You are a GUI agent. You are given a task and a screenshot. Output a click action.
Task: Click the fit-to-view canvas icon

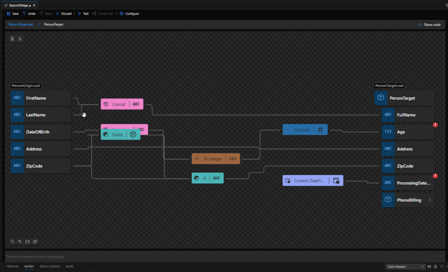point(28,242)
